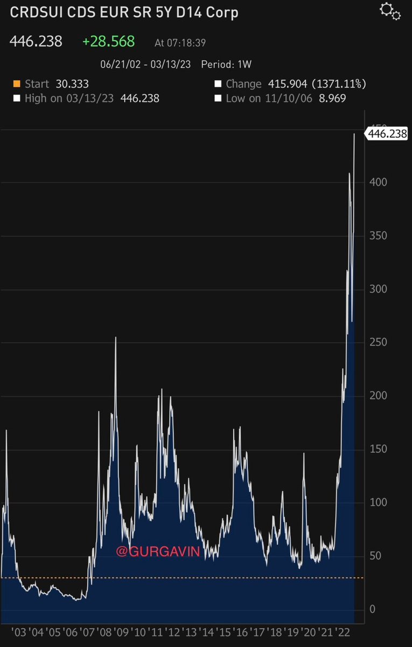Click the +28.568 price change value
This screenshot has width=412, height=647.
tap(108, 42)
